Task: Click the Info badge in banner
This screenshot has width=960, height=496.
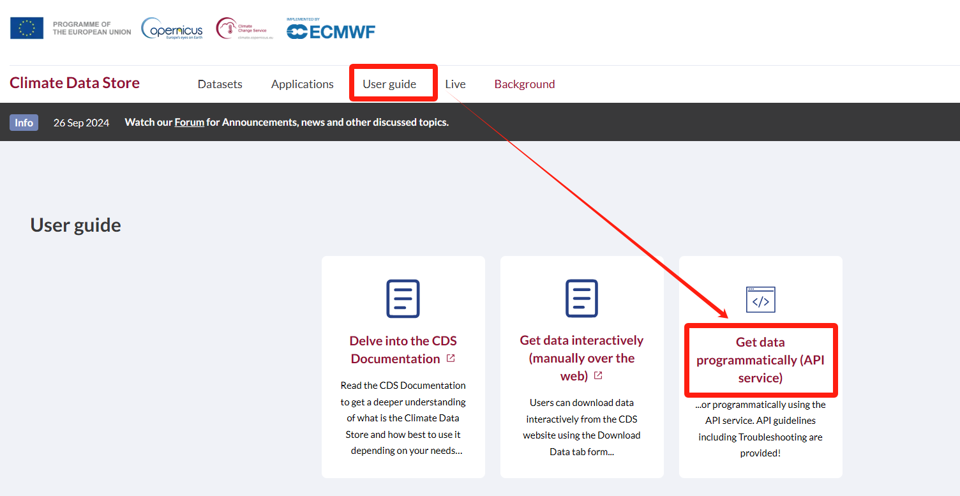Action: tap(24, 123)
